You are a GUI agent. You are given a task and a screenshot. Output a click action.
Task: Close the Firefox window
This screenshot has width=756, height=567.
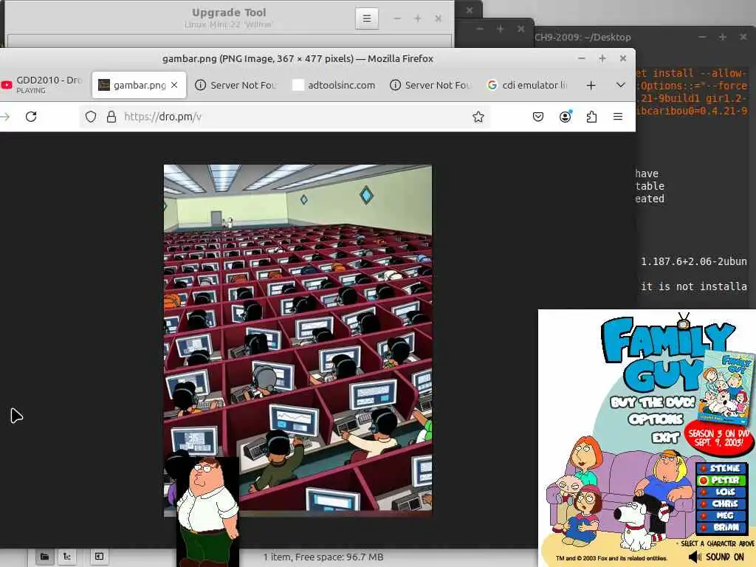pyautogui.click(x=623, y=58)
